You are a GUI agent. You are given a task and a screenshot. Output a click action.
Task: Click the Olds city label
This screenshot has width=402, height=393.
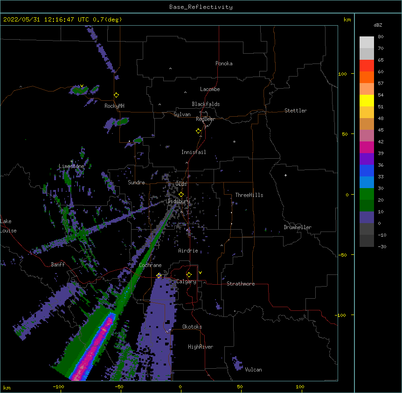pos(181,184)
